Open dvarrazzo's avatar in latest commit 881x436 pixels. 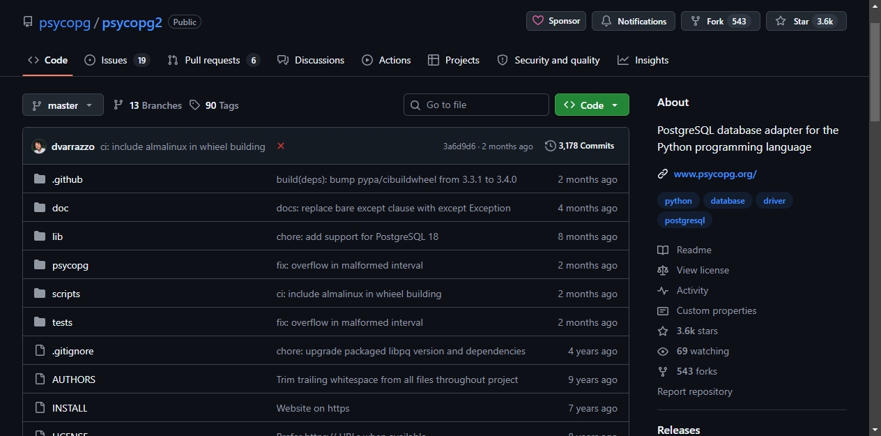coord(39,146)
